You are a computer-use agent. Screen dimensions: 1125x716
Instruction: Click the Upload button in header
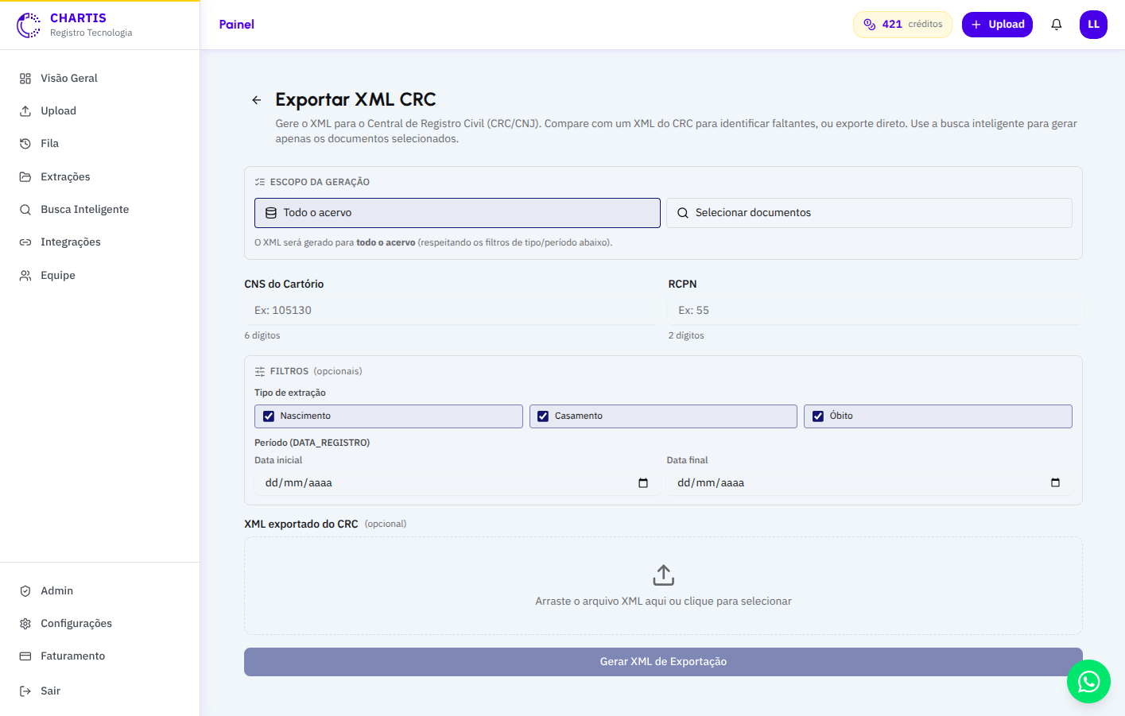pos(997,25)
